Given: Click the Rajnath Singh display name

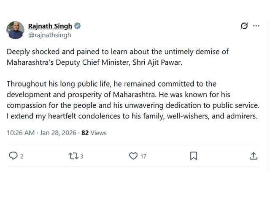Looking at the screenshot, I should 50,26.
